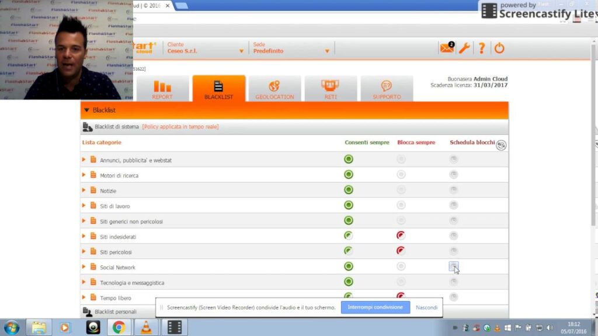Open VLC media player from taskbar
Screen dimensions: 598x336
146,327
